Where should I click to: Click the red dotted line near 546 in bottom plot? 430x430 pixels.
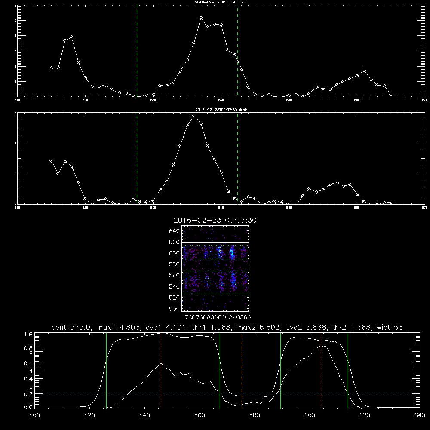pyautogui.click(x=161, y=370)
